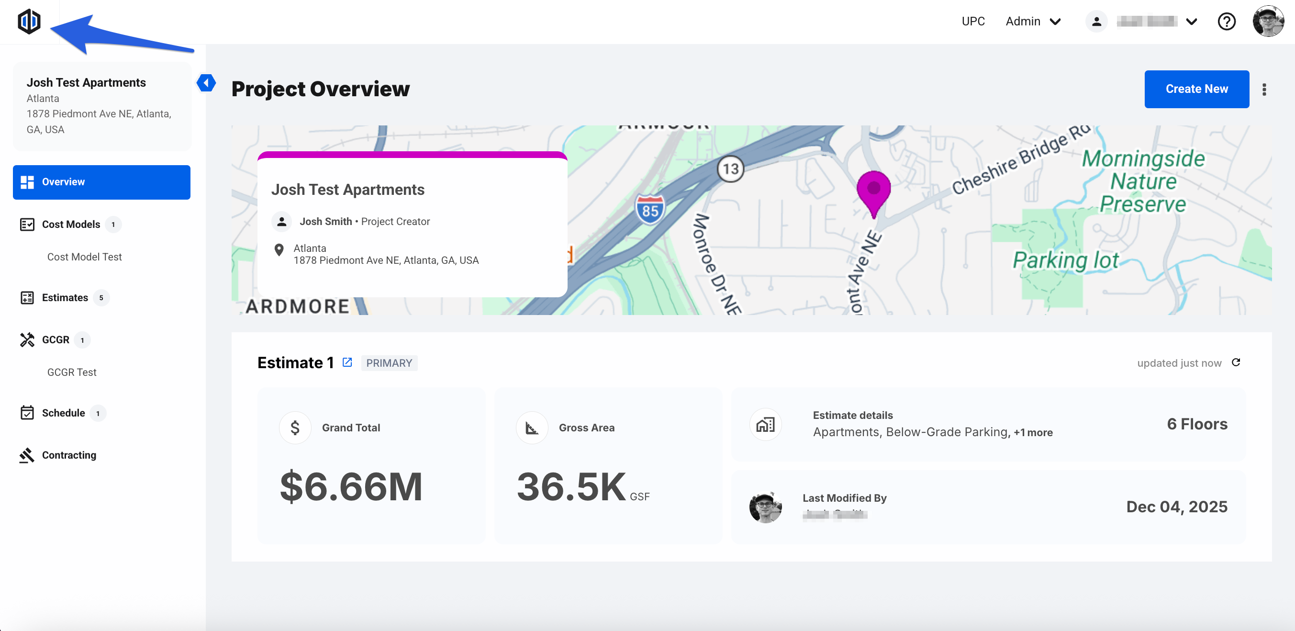Click the app logo in top-left corner
The image size is (1295, 631).
tap(29, 22)
